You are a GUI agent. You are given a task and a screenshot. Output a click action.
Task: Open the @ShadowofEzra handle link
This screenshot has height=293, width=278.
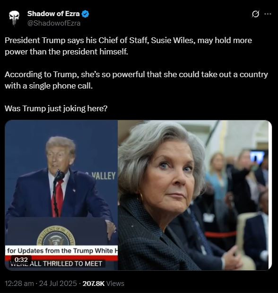pyautogui.click(x=54, y=23)
